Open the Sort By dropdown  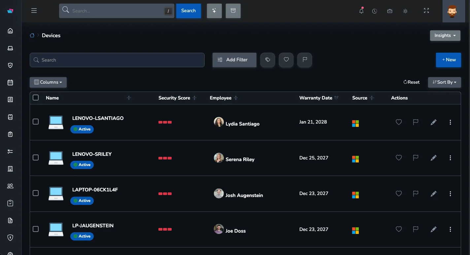coord(444,82)
